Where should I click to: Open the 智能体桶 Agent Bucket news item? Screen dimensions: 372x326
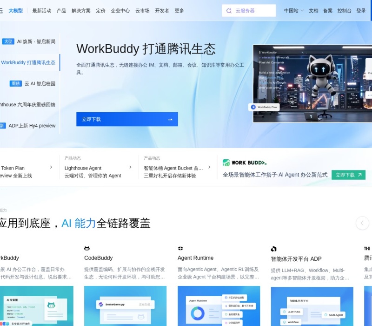[x=173, y=172]
